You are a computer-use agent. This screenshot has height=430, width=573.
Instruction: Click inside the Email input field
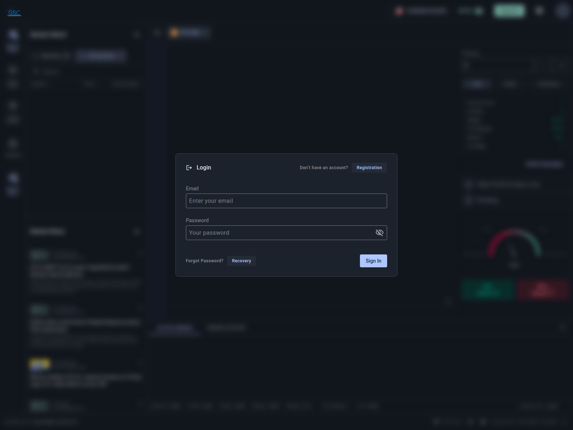pyautogui.click(x=286, y=201)
